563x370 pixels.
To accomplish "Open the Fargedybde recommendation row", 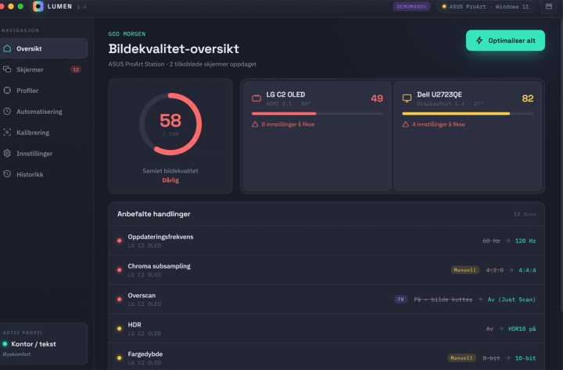I will (x=326, y=357).
